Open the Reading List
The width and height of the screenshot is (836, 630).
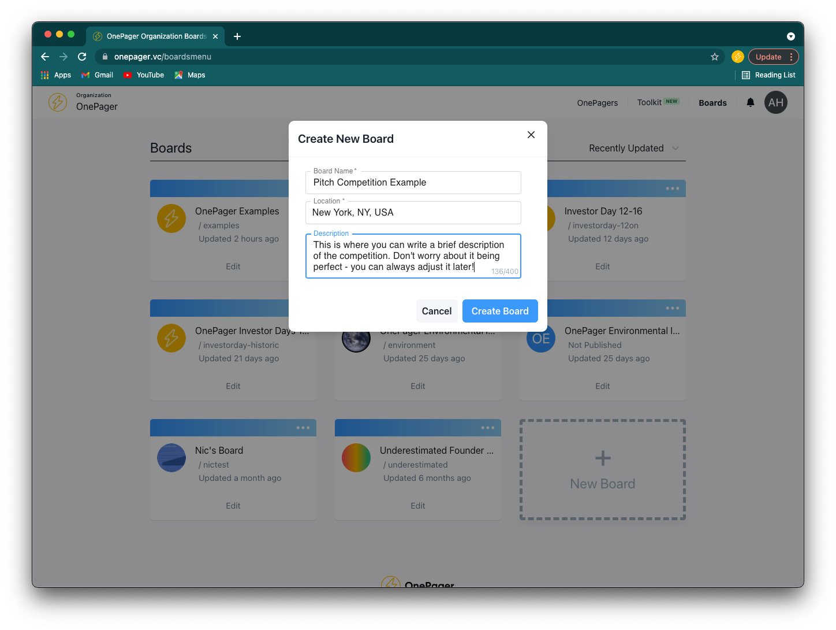coord(768,75)
